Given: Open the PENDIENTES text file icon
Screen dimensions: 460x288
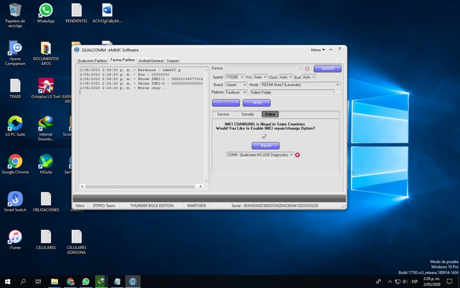Looking at the screenshot, I should point(77,13).
